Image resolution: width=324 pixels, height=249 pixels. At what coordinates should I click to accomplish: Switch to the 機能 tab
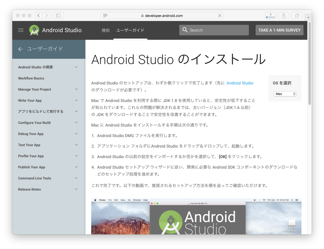tap(106, 30)
